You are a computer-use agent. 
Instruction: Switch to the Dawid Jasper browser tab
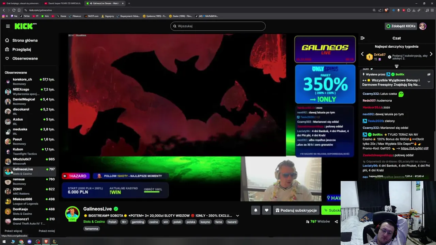pos(62,3)
